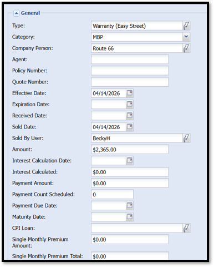Collapse the General section arrow
The width and height of the screenshot is (214, 267).
(x=16, y=13)
